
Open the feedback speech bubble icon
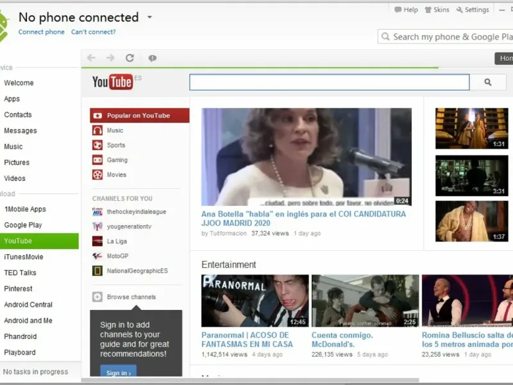click(x=152, y=58)
